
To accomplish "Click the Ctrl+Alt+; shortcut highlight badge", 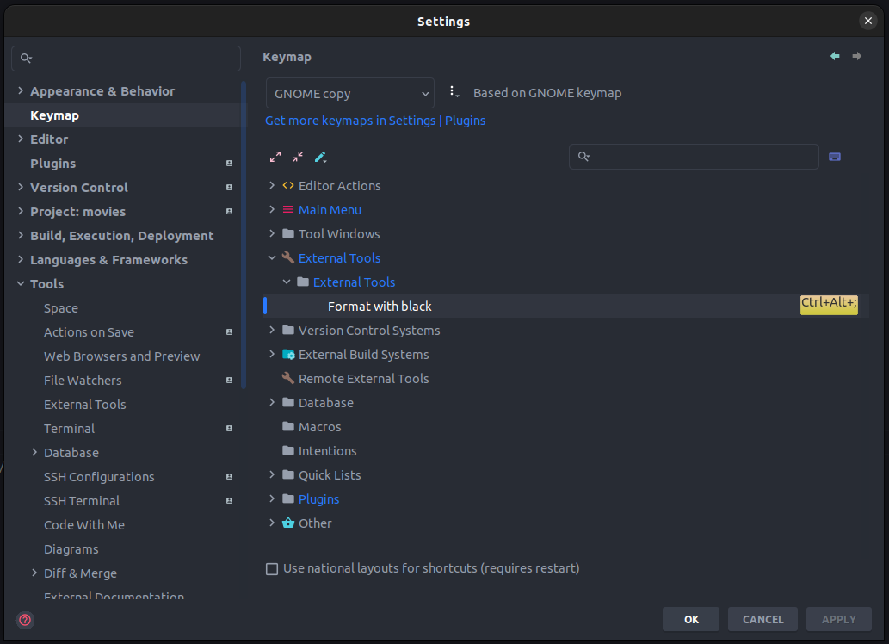I will [829, 304].
